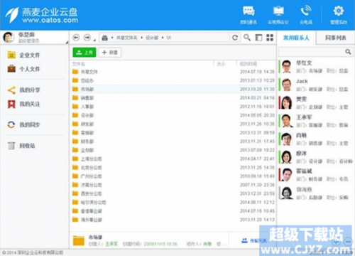Click the 总经办 folder icon
The image size is (355, 256).
[75, 80]
